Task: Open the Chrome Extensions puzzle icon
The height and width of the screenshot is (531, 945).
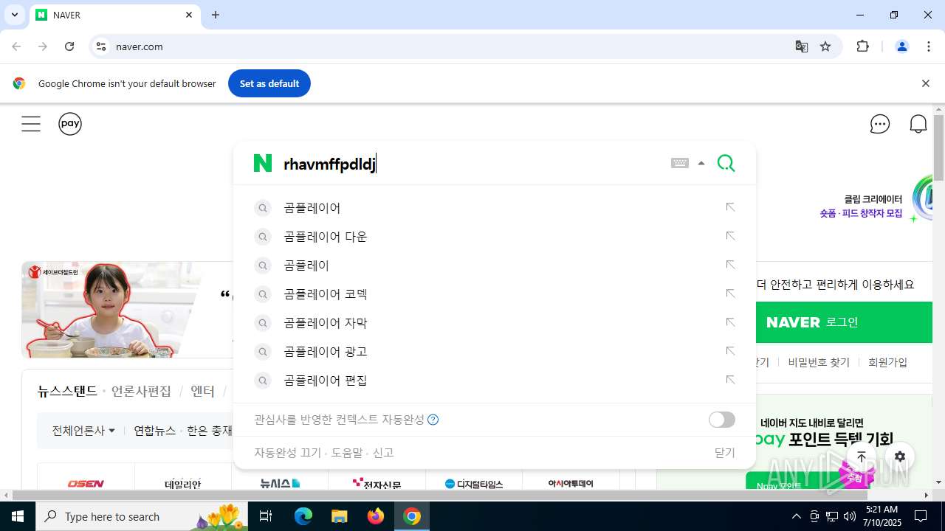Action: tap(862, 46)
